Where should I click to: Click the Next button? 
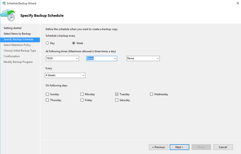[179, 147]
